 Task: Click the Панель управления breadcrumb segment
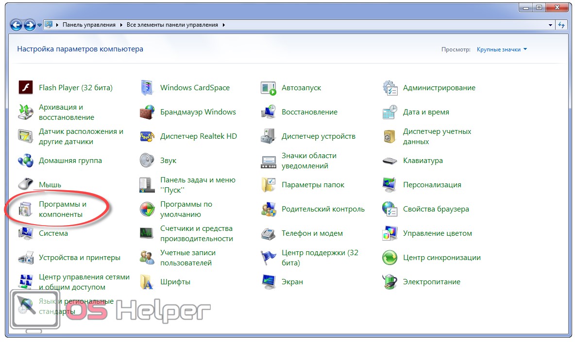point(89,25)
